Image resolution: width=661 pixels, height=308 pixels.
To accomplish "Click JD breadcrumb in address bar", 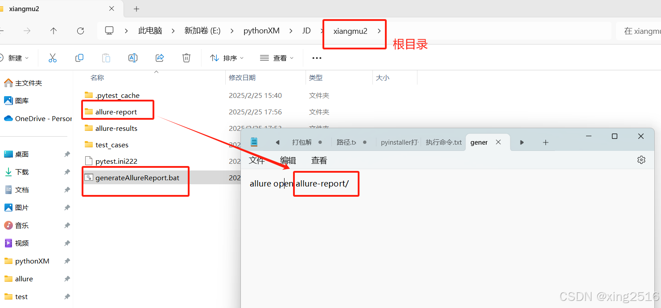I will (306, 31).
